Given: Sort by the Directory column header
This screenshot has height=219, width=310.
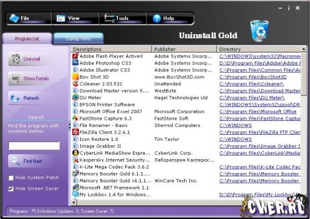Looking at the screenshot, I should (259, 49).
